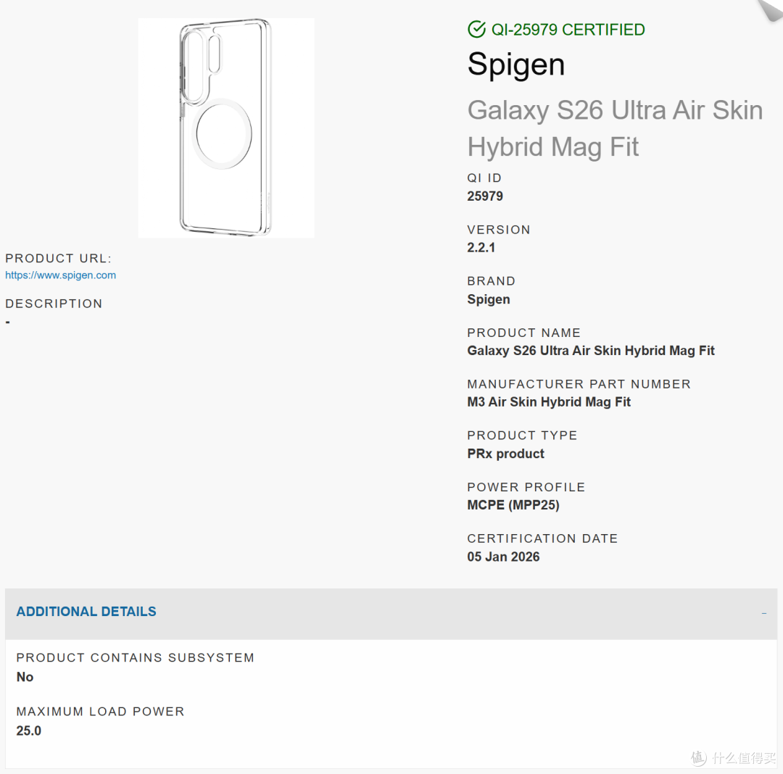The height and width of the screenshot is (774, 783).
Task: Click the QI-25979 CERTIFIED label
Action: 568,30
